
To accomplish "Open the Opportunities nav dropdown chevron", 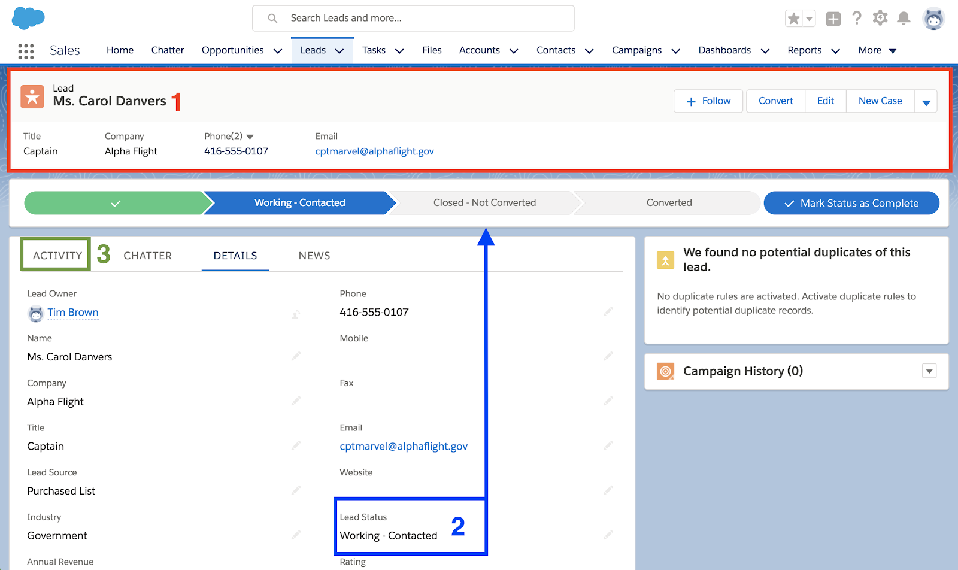I will 278,51.
